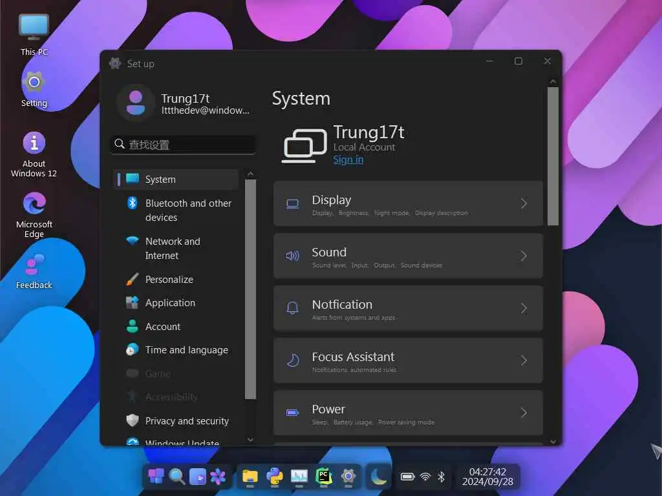This screenshot has width=662, height=496.
Task: Click the sidebar scroll down arrow
Action: coord(250,440)
